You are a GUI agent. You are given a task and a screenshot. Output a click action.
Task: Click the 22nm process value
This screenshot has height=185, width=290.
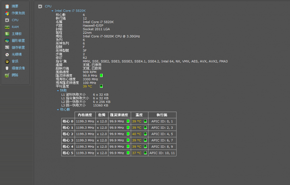coord(87,33)
